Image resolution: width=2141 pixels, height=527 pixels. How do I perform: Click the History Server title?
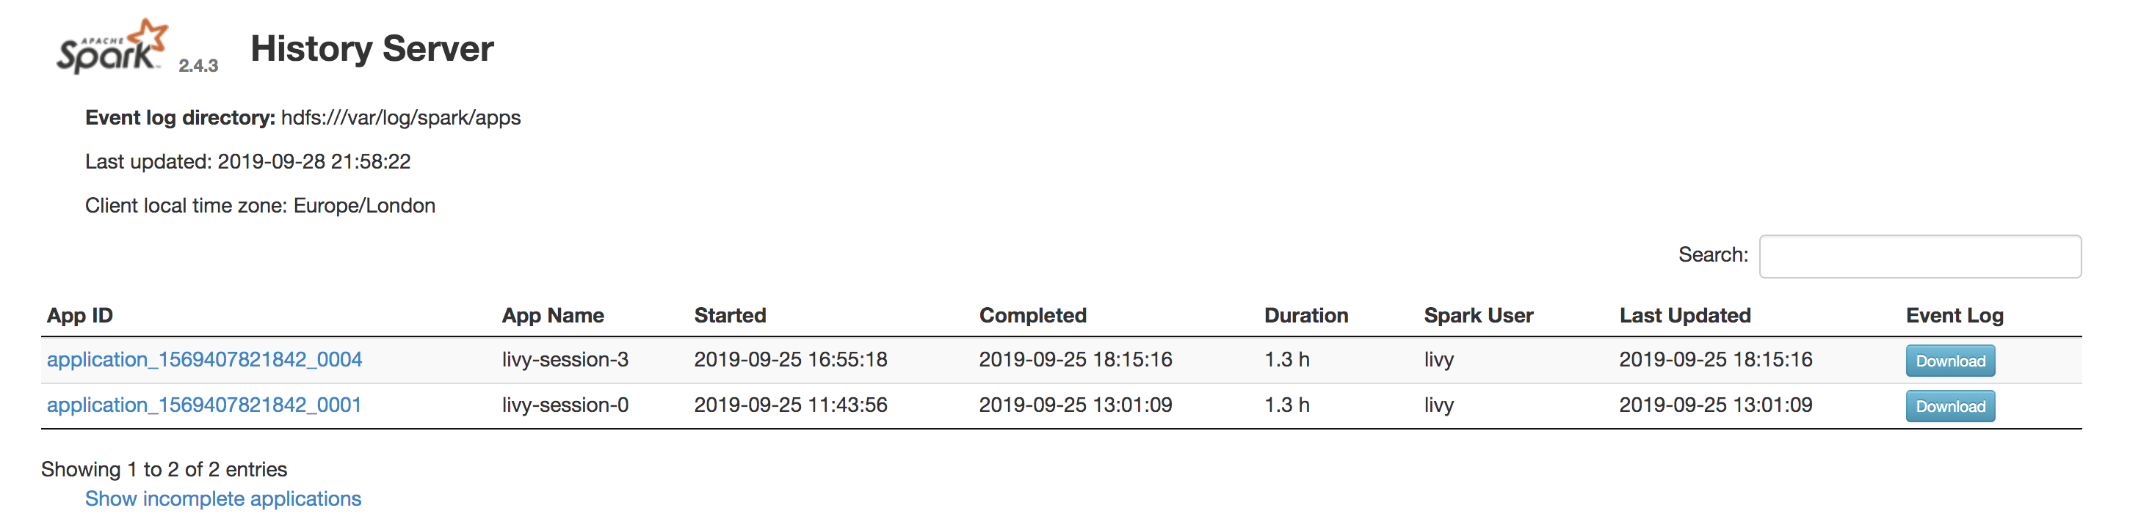(x=372, y=48)
